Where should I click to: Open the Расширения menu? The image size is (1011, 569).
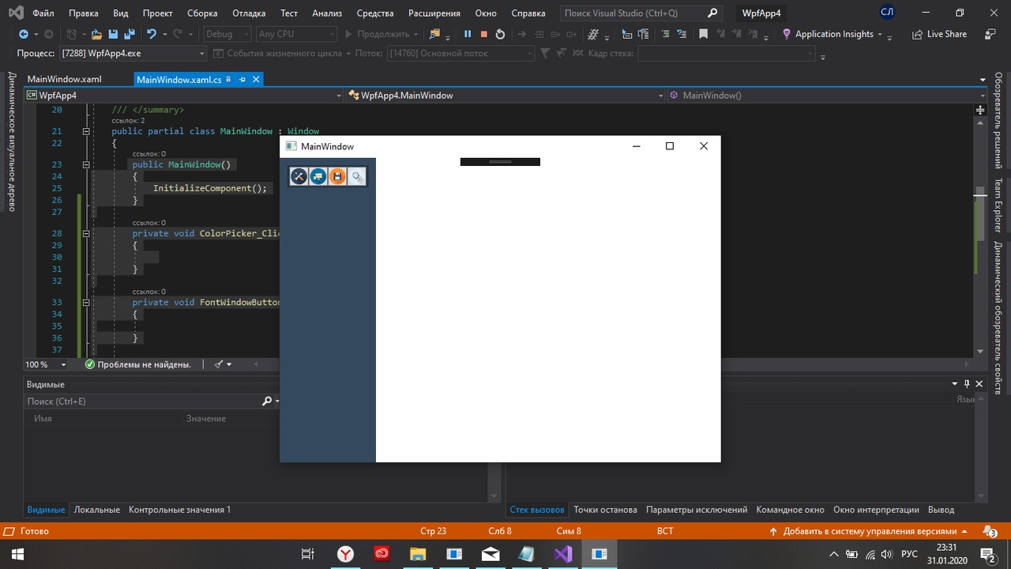click(x=434, y=13)
